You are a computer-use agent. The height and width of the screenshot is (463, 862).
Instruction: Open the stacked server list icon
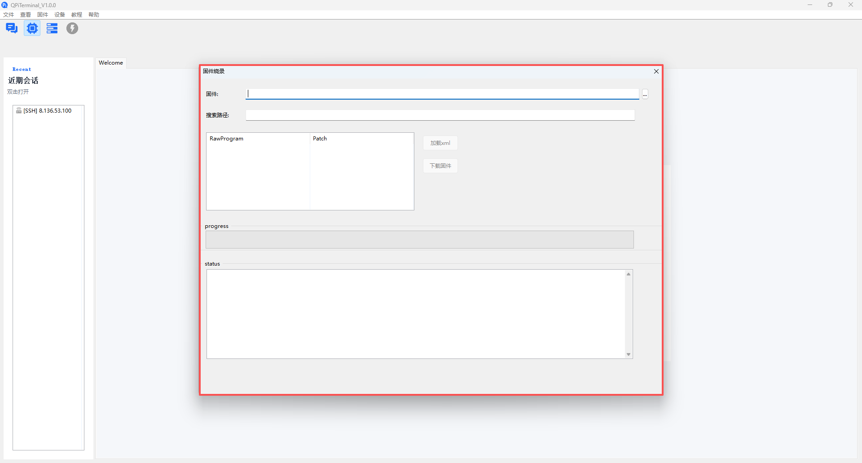pyautogui.click(x=52, y=28)
